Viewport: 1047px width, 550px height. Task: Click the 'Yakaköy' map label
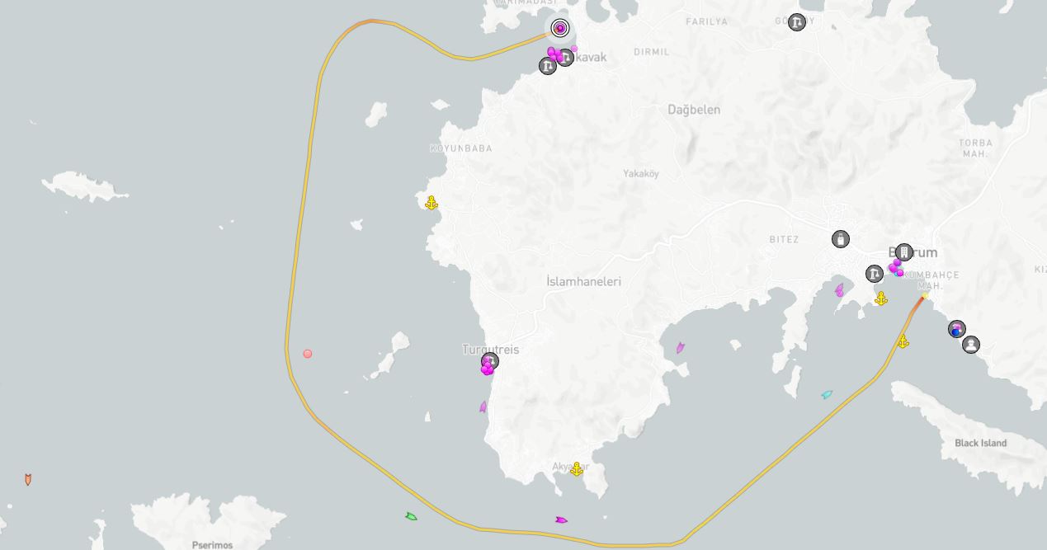tap(641, 174)
